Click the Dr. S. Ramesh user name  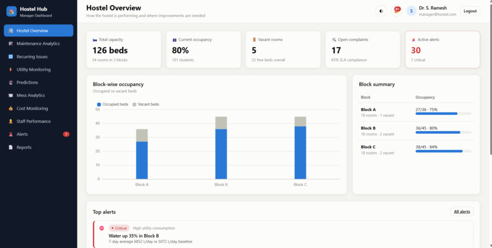[433, 8]
